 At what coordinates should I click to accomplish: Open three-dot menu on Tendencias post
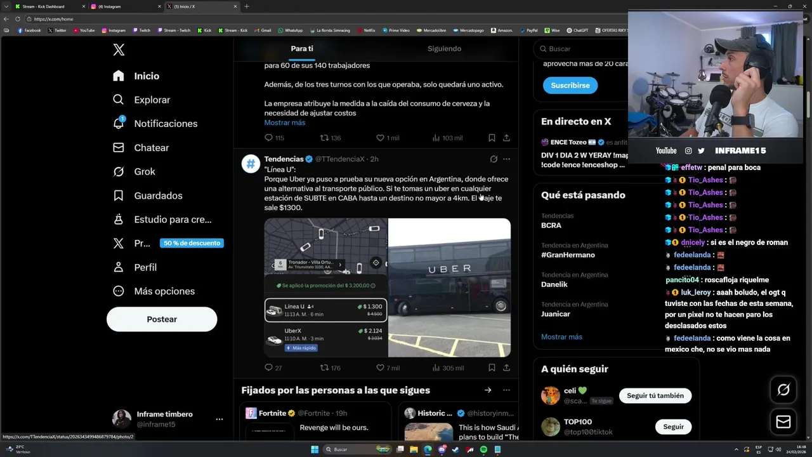point(506,159)
